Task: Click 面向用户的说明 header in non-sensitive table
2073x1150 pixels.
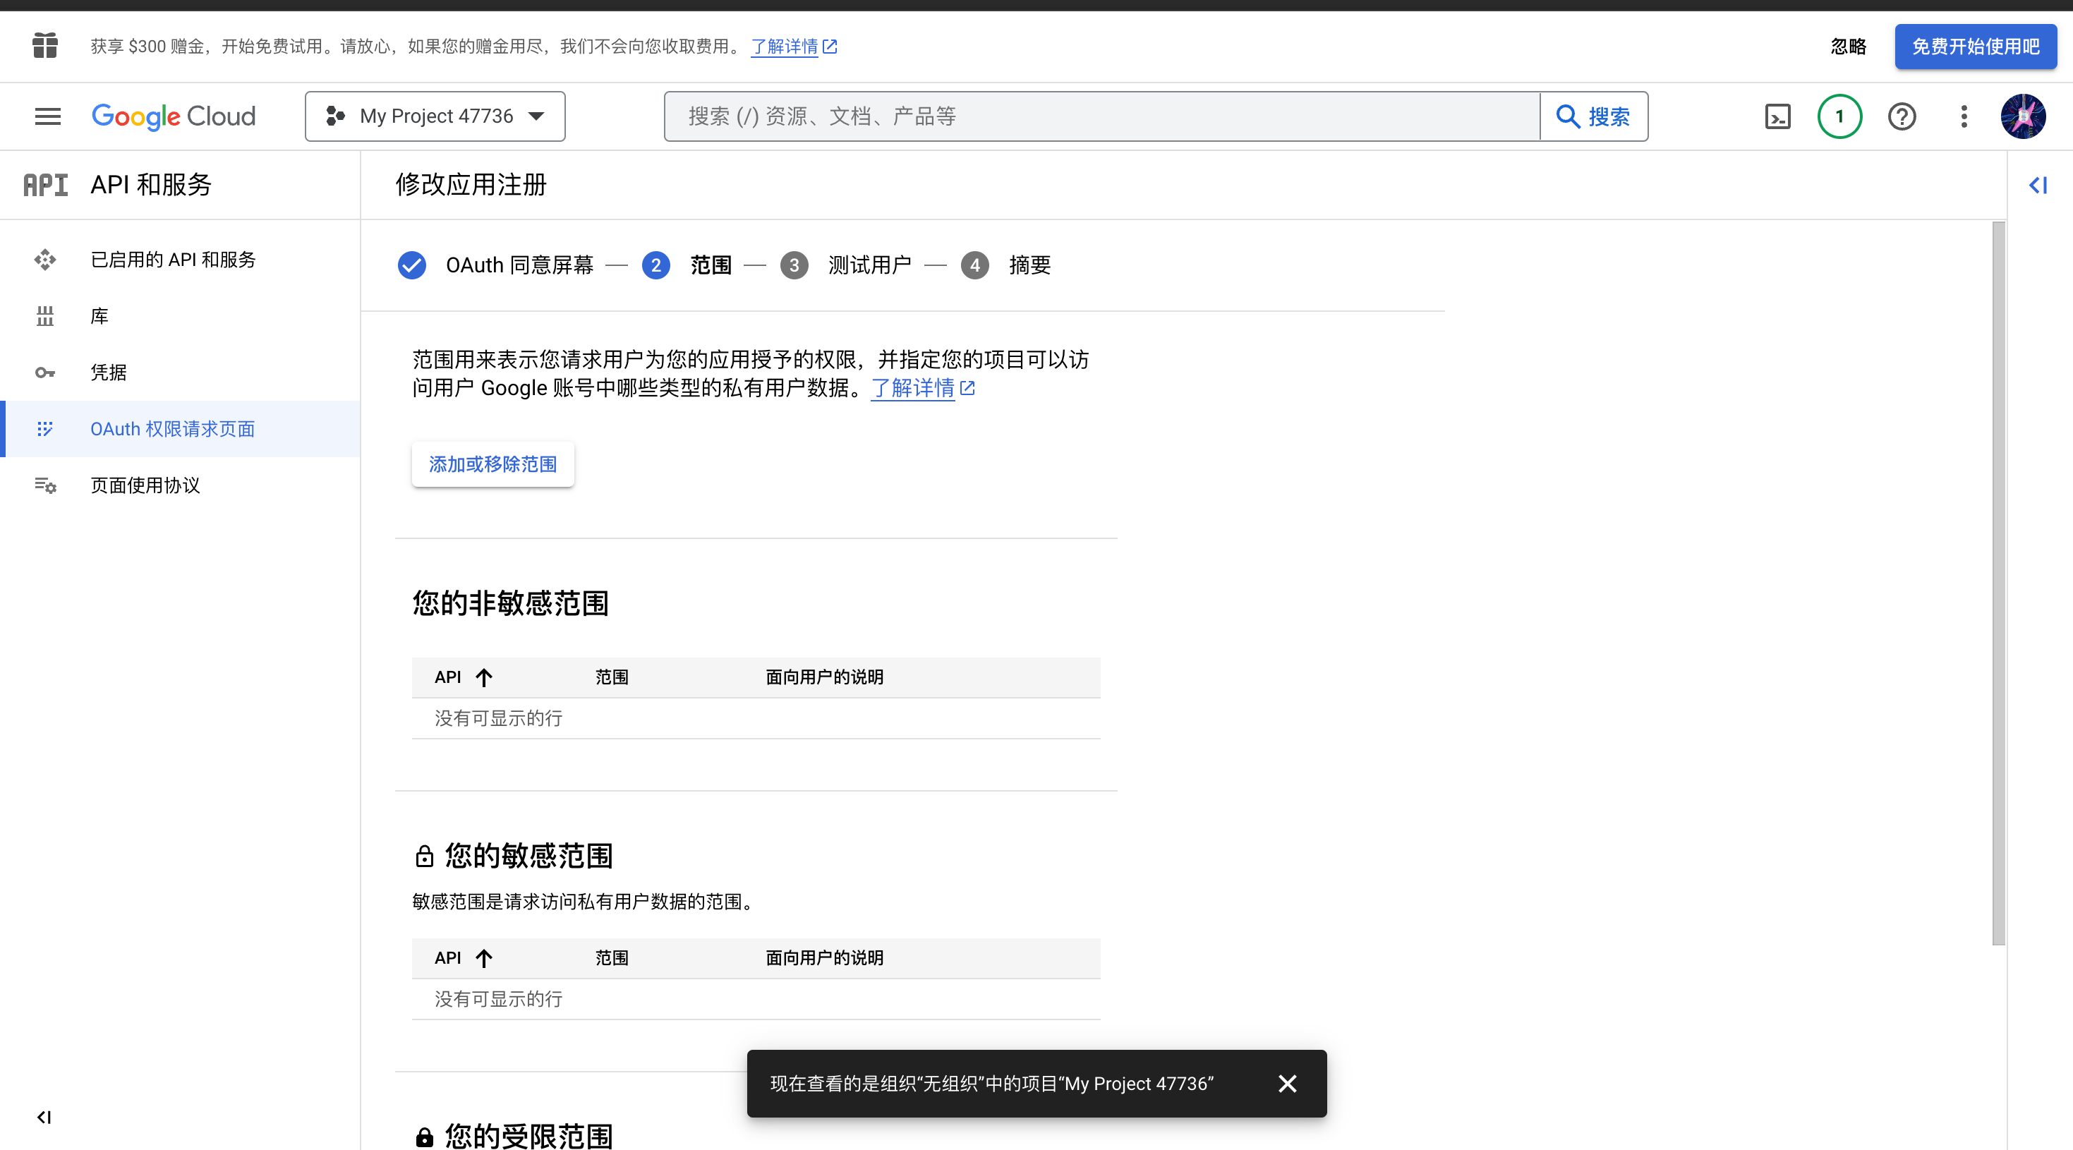Action: 824,677
